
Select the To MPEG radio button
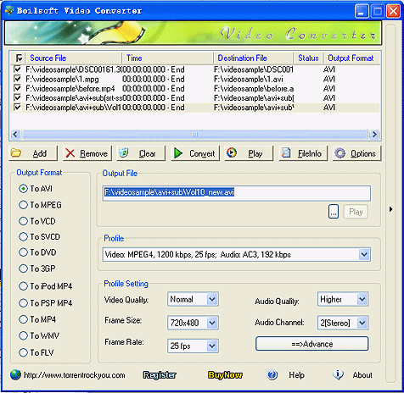click(23, 205)
